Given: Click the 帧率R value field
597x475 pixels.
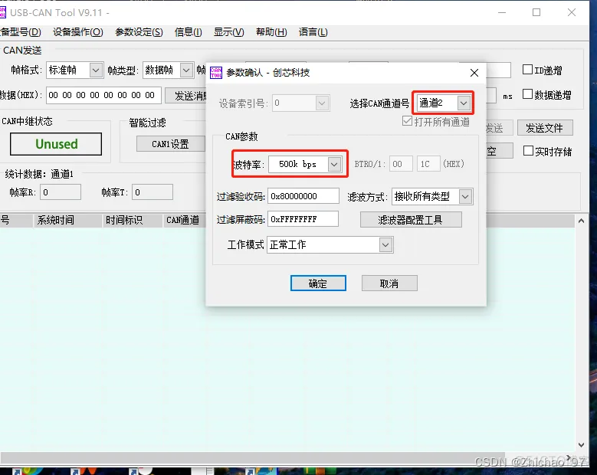Looking at the screenshot, I should (61, 192).
